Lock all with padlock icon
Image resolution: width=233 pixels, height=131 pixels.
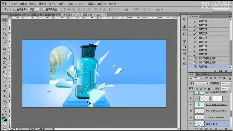tap(209, 89)
